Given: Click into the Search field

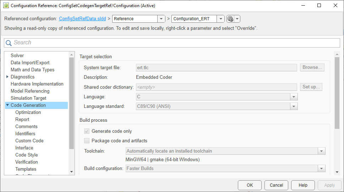Looking at the screenshot, I should pos(174,43).
